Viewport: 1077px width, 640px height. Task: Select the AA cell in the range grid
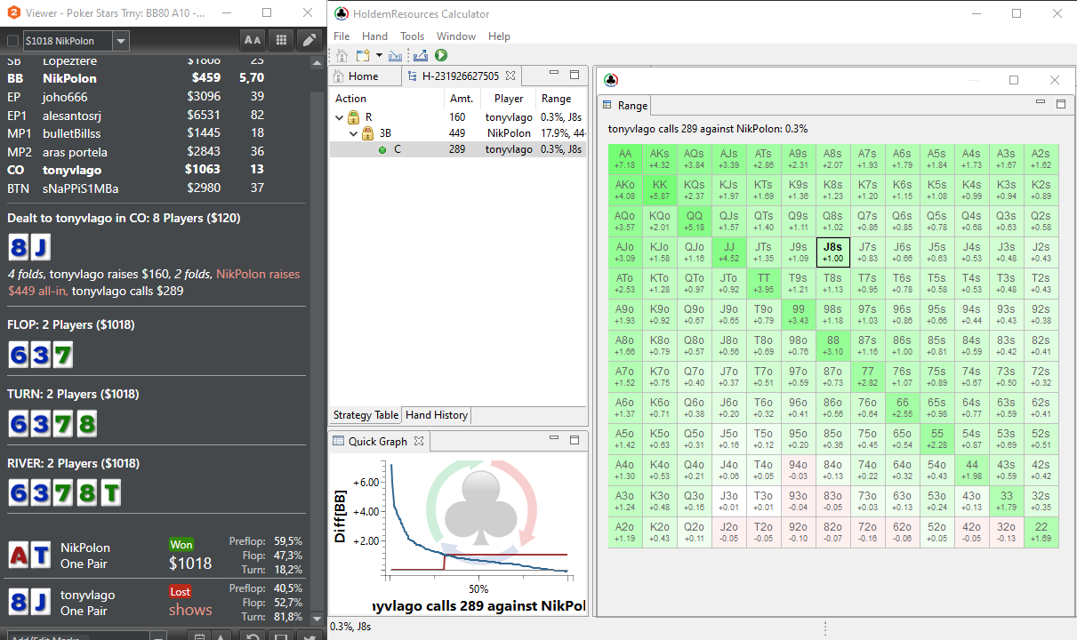point(625,159)
